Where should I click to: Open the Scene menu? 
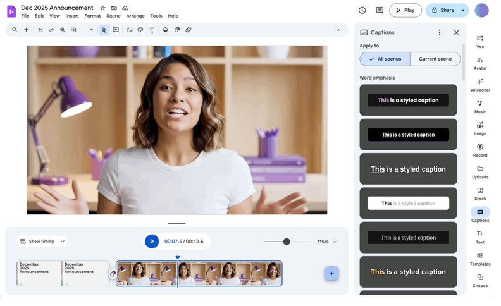tap(113, 16)
